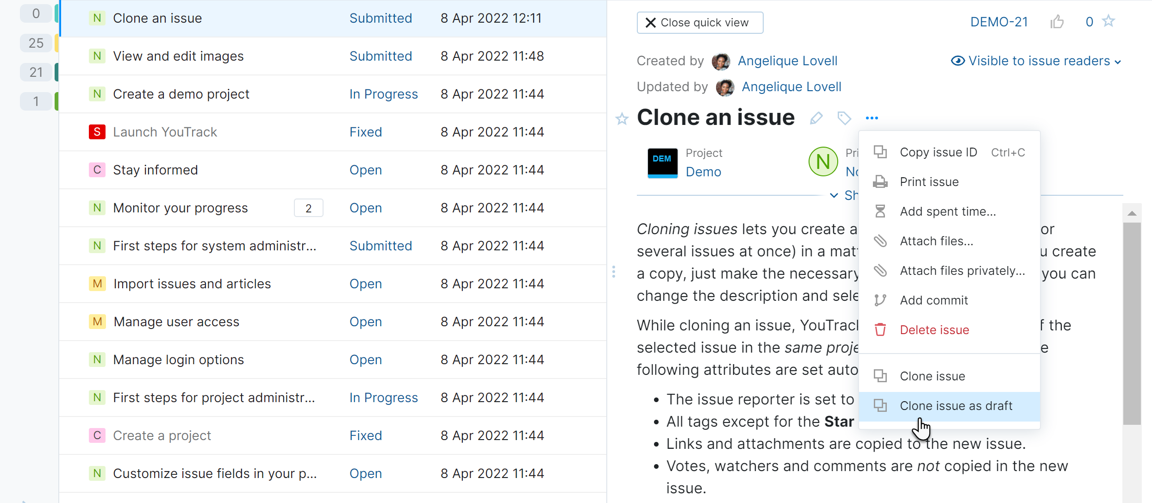1152x503 pixels.
Task: Click the printer icon for Print issue
Action: pyautogui.click(x=880, y=182)
